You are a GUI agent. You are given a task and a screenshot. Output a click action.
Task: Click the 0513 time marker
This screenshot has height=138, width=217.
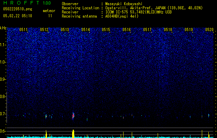(x=65, y=30)
